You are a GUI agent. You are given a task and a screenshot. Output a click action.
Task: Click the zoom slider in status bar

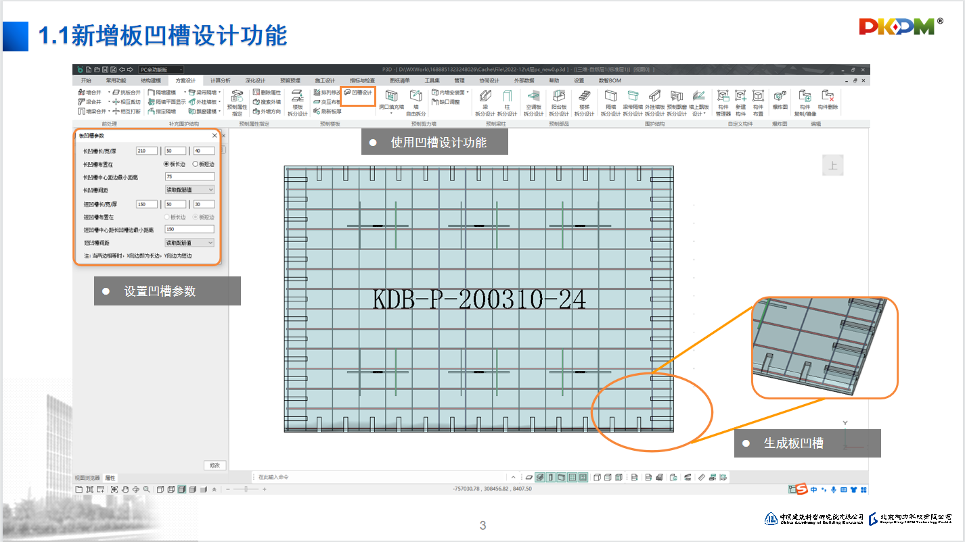[245, 489]
